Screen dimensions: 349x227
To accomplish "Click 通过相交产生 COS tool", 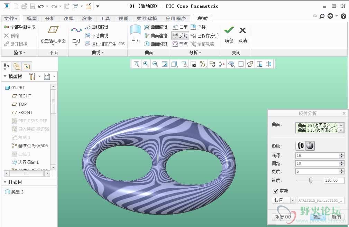I will 104,44.
